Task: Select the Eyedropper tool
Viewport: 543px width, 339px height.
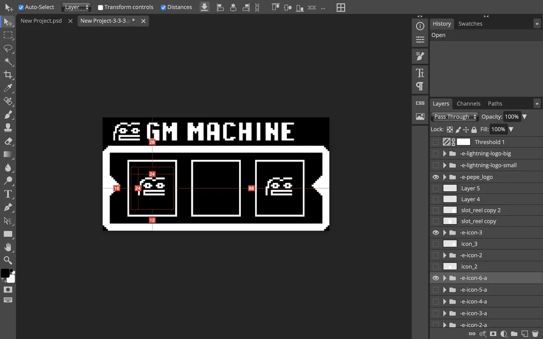Action: point(8,88)
